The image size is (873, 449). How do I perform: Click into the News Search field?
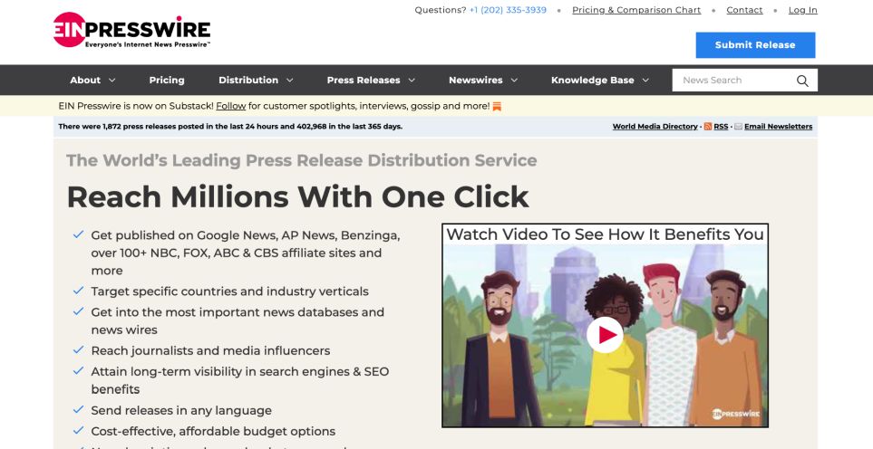click(731, 81)
